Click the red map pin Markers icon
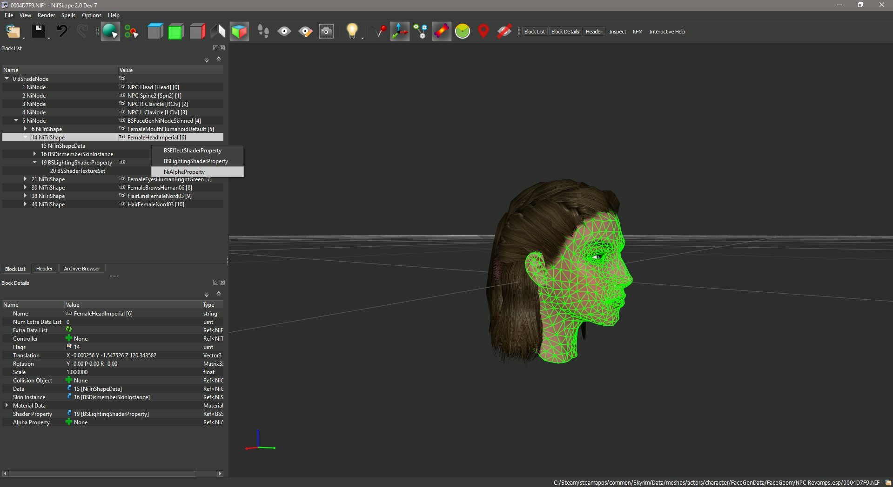 coord(483,32)
